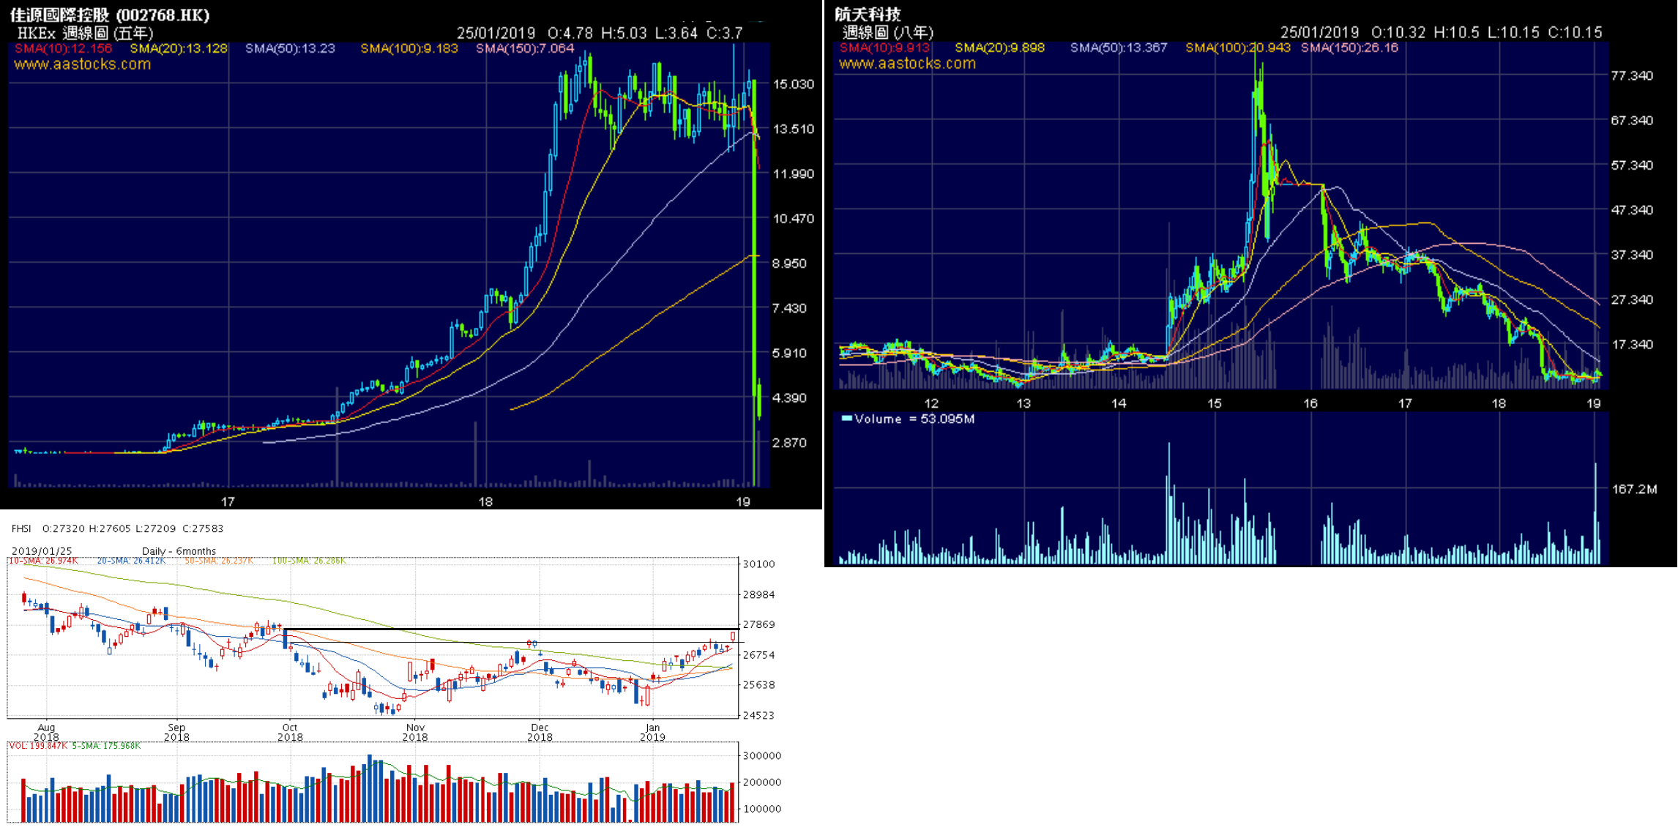Image resolution: width=1678 pixels, height=830 pixels.
Task: Click the cyan Volume legend color marker
Action: click(x=847, y=419)
